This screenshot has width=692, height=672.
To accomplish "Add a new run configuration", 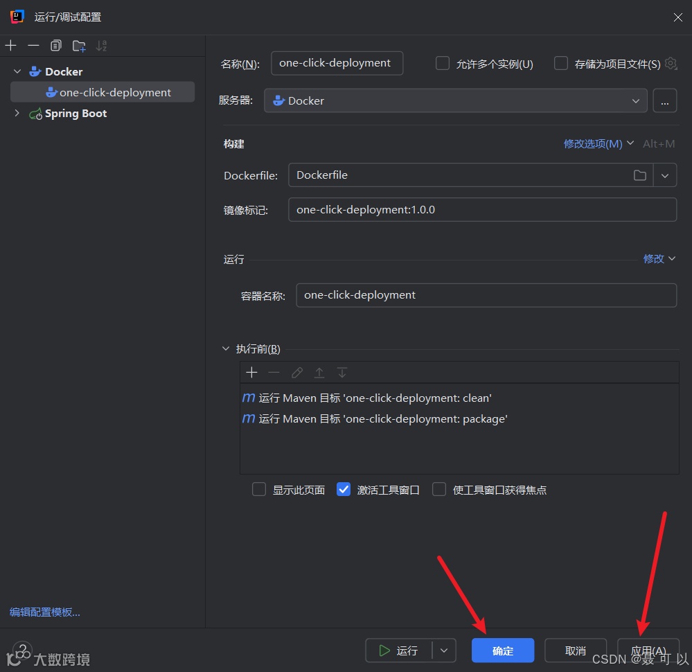I will coord(10,46).
